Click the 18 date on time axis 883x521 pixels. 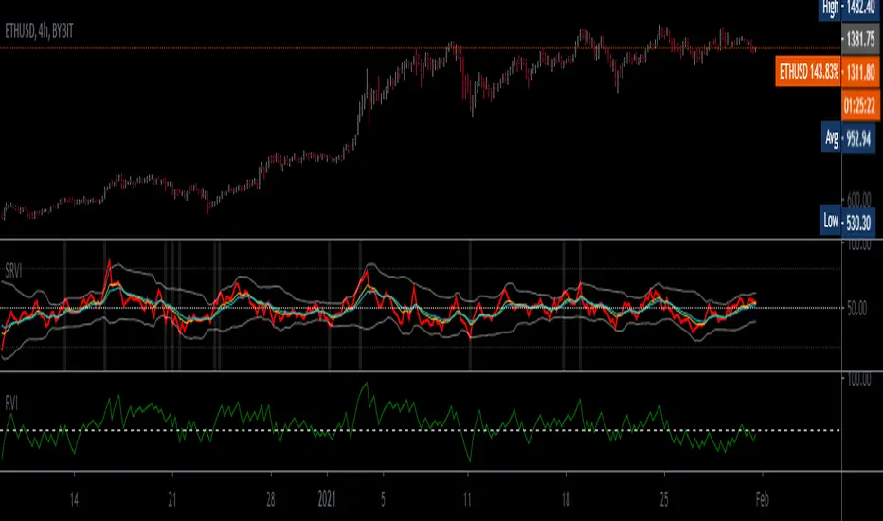click(x=566, y=499)
